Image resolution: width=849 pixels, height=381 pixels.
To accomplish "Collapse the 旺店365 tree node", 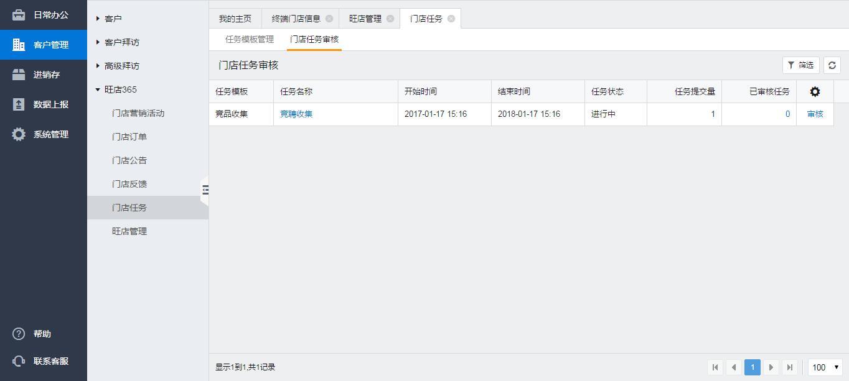I will [x=98, y=90].
